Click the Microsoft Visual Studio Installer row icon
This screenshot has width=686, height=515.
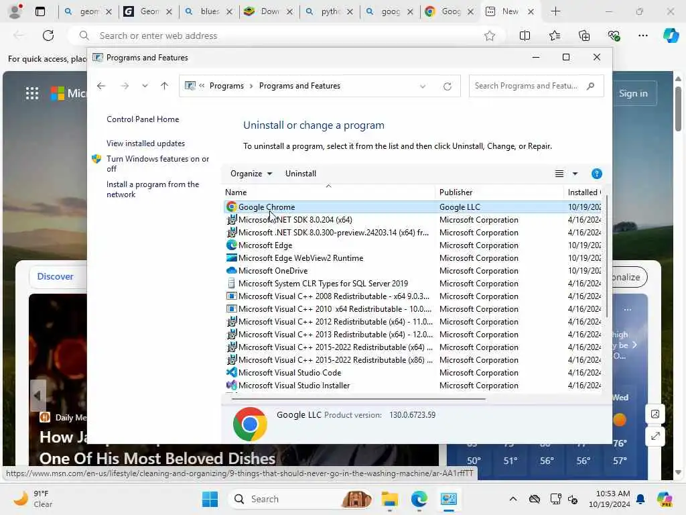pos(231,386)
